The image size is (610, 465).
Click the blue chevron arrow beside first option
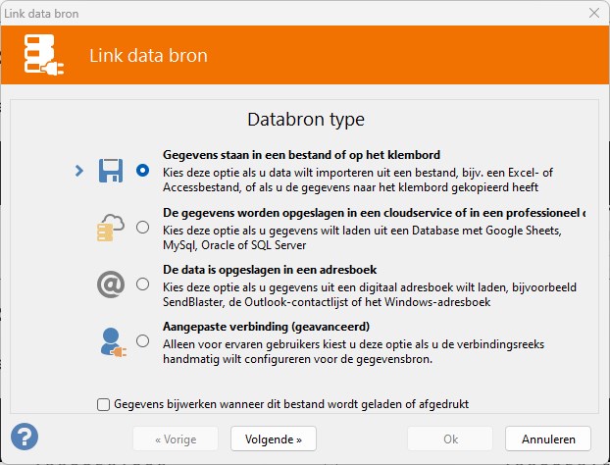pos(79,171)
